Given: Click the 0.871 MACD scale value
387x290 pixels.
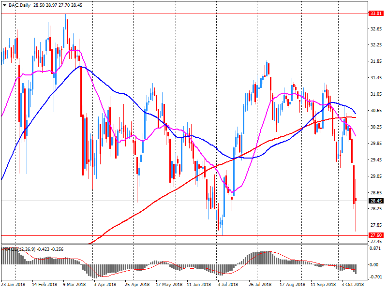Looking at the screenshot, I should coord(375,248).
